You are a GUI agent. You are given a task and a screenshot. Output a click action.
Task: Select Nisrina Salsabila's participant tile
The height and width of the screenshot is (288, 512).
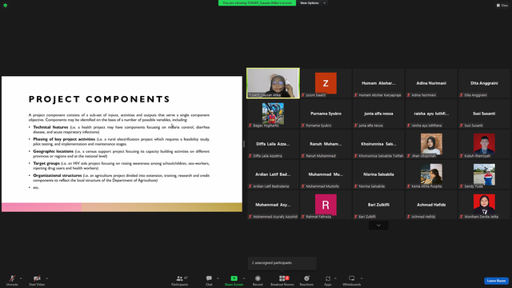378,174
